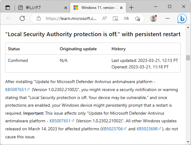Open Read Aloud from the address bar
This screenshot has width=191, height=145.
pos(104,18)
